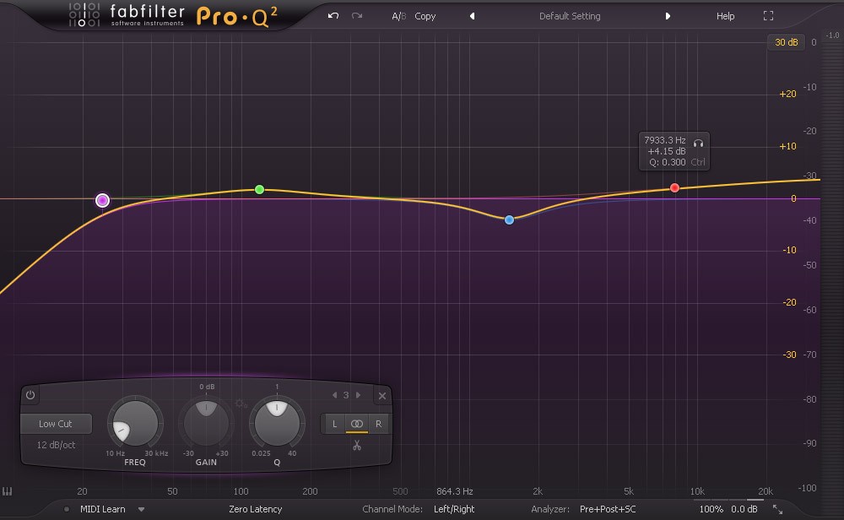
Task: Enable MIDI Learn
Action: 102,509
